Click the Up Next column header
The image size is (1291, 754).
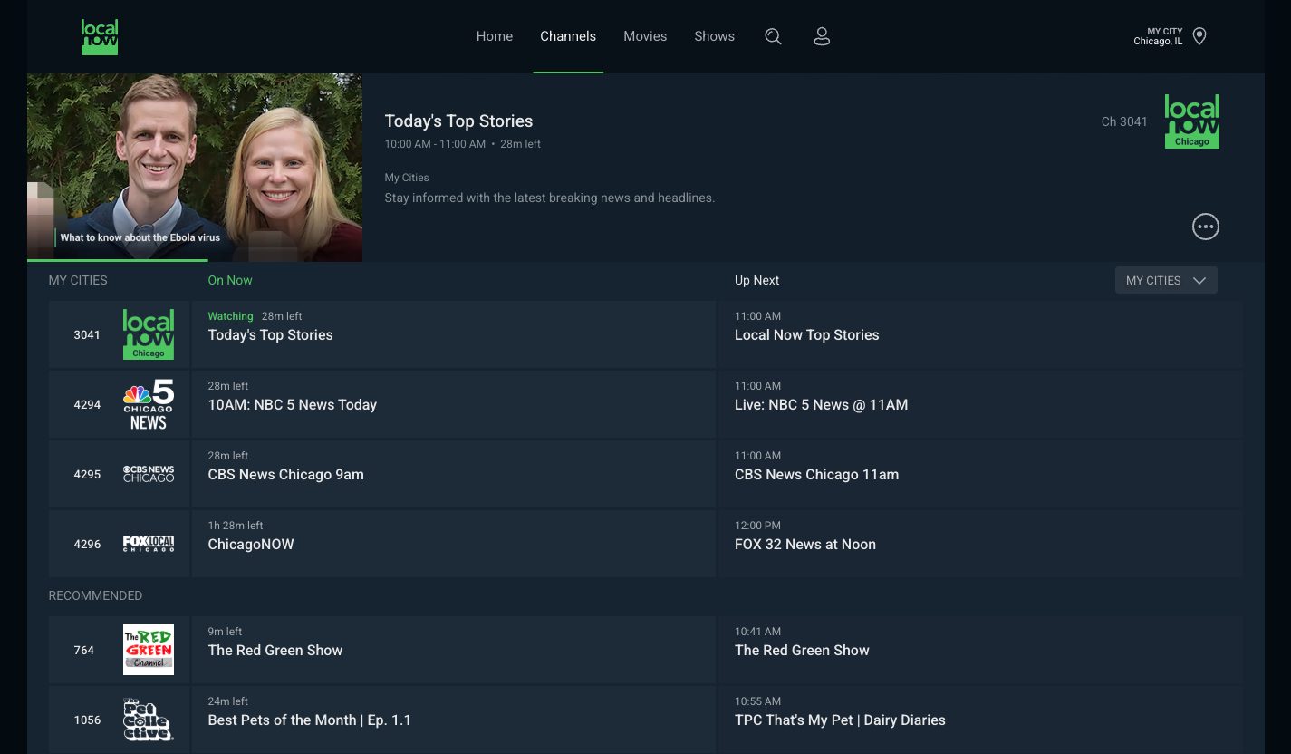(x=756, y=280)
